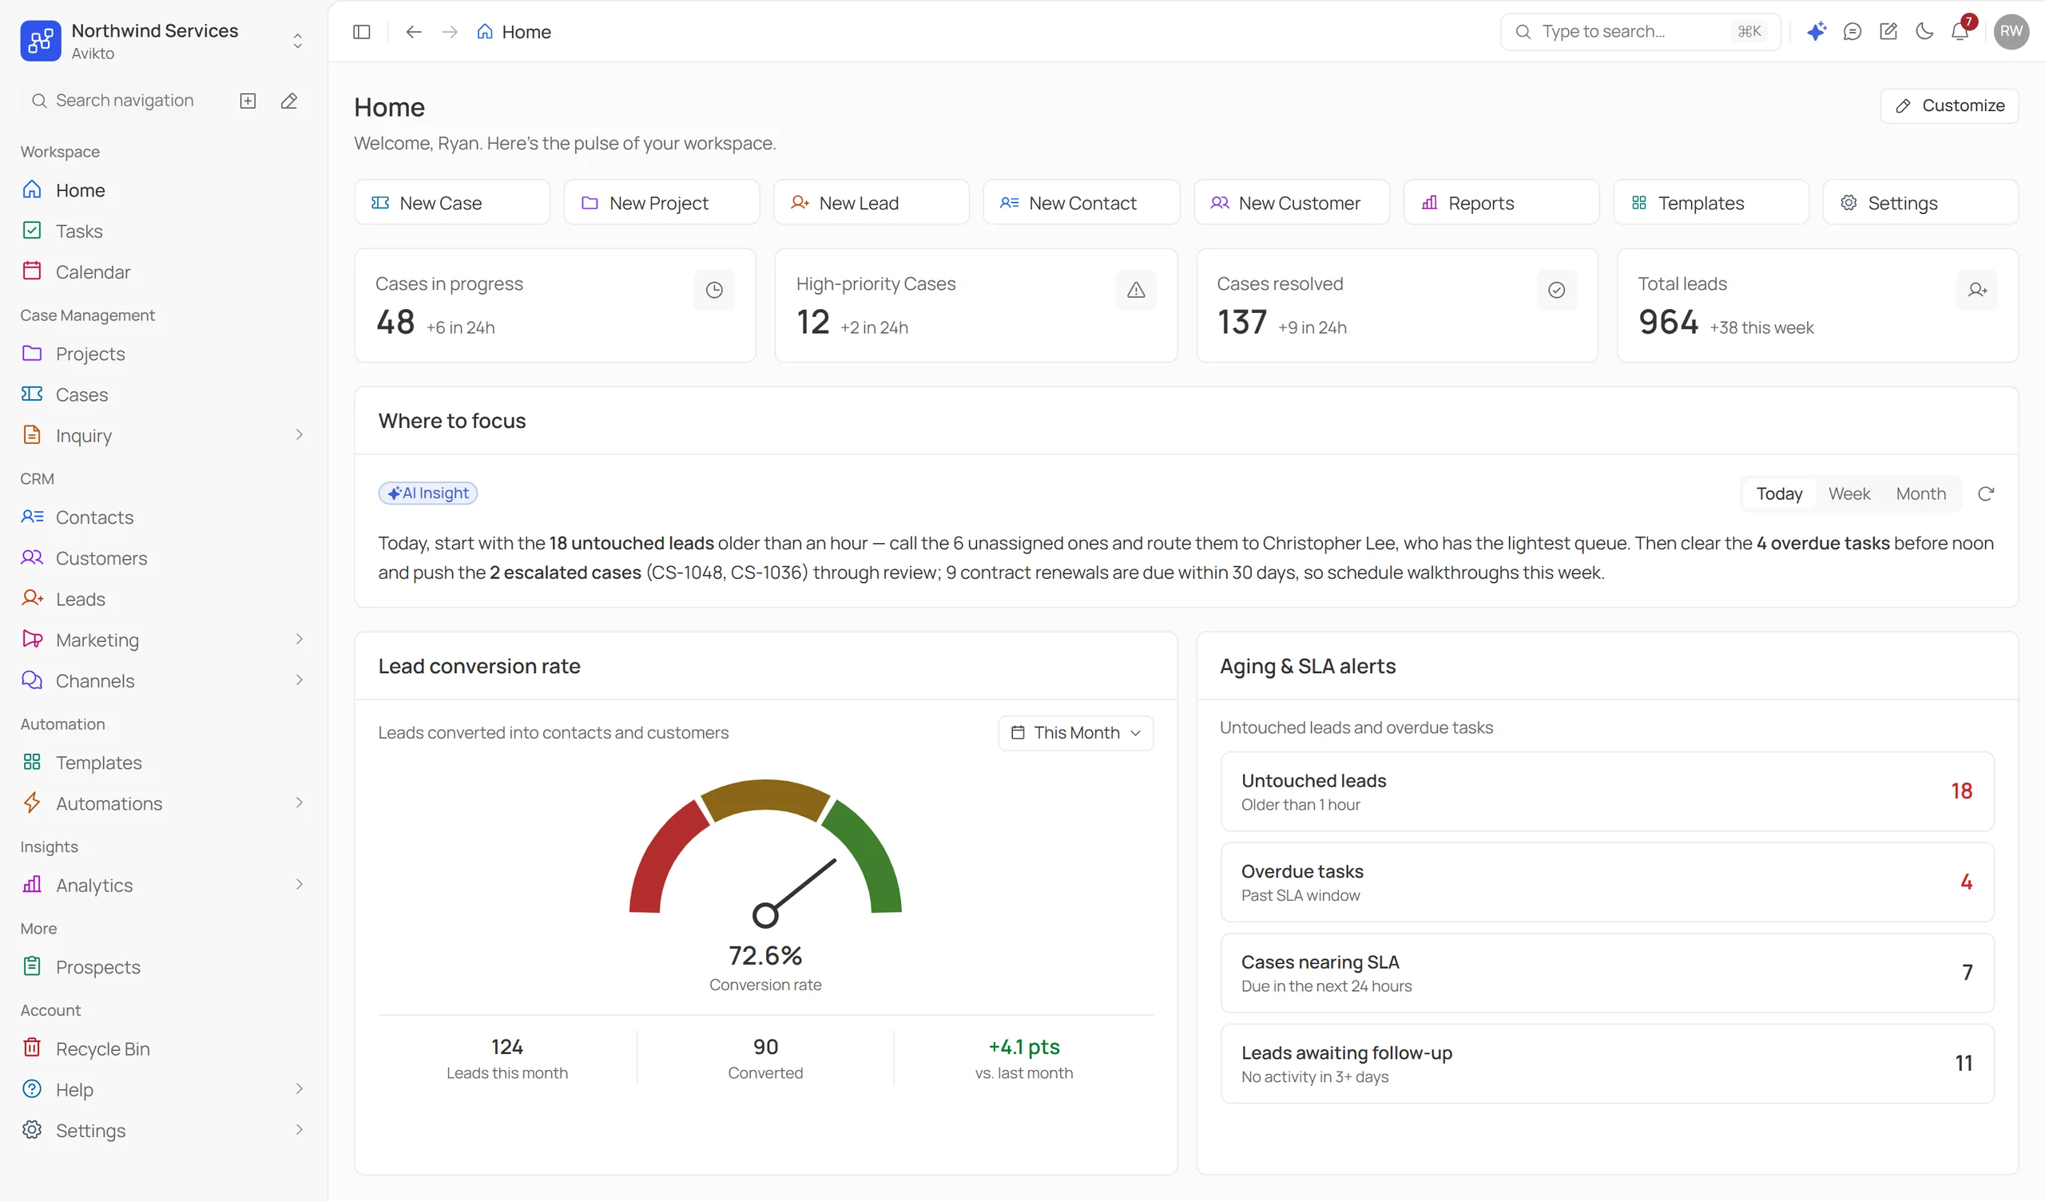The width and height of the screenshot is (2045, 1201).
Task: Focus the Search navigation field
Action: pos(121,101)
